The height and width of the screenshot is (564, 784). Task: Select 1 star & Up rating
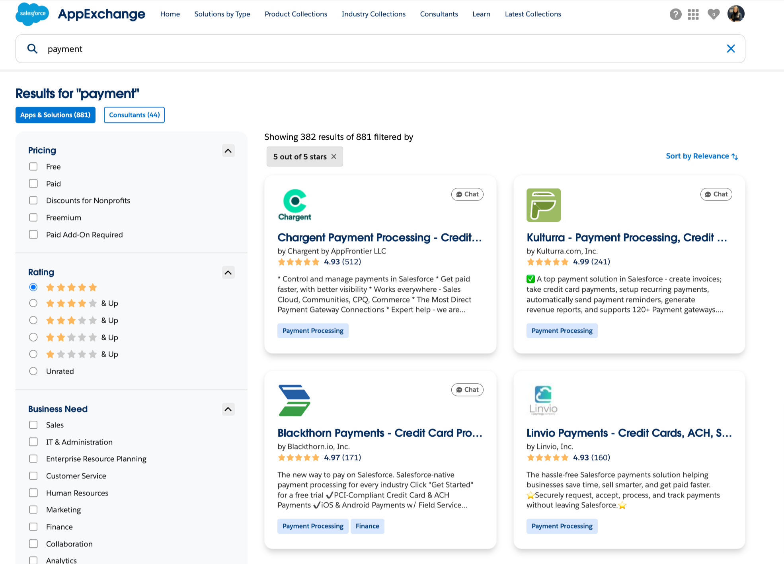(x=33, y=354)
